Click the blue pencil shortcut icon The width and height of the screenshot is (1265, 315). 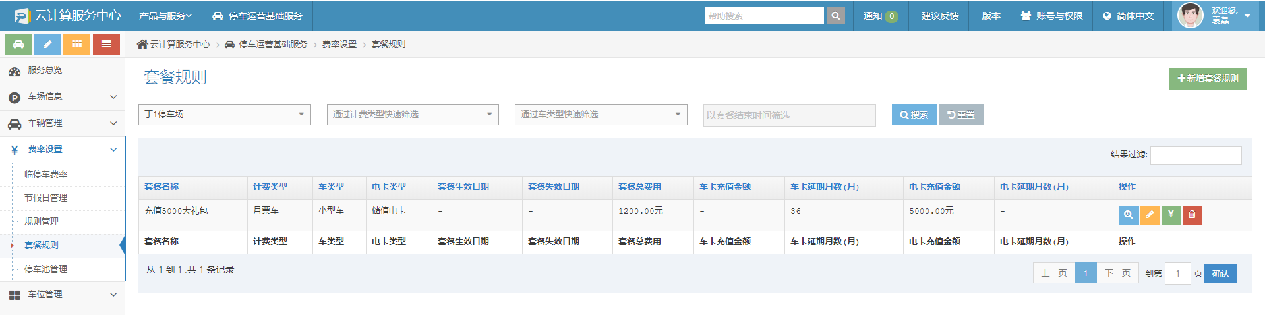pyautogui.click(x=47, y=44)
